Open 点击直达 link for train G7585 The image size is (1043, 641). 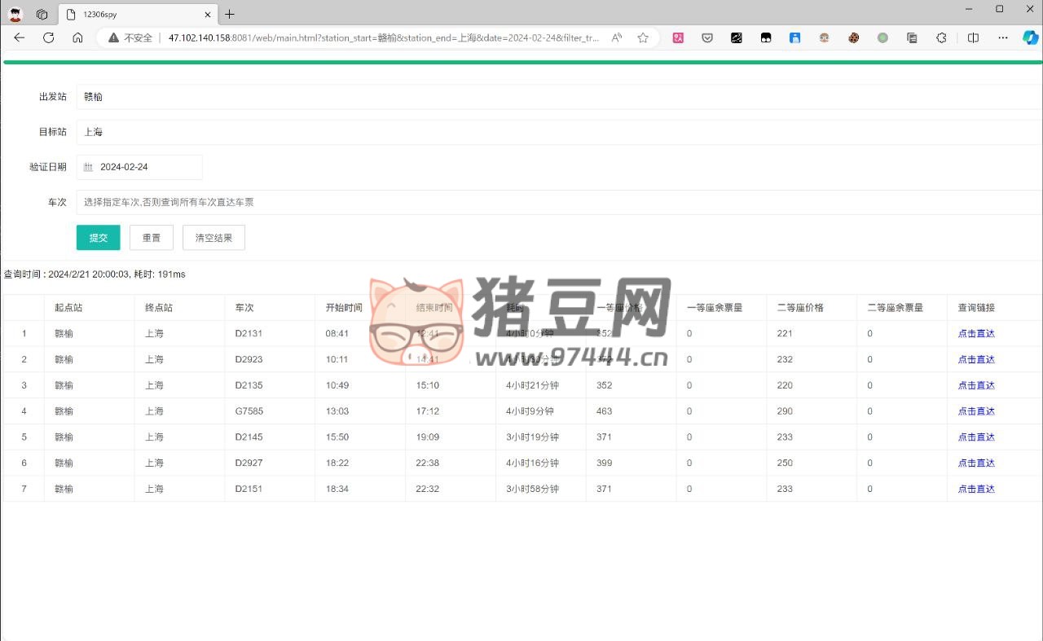[x=975, y=411]
